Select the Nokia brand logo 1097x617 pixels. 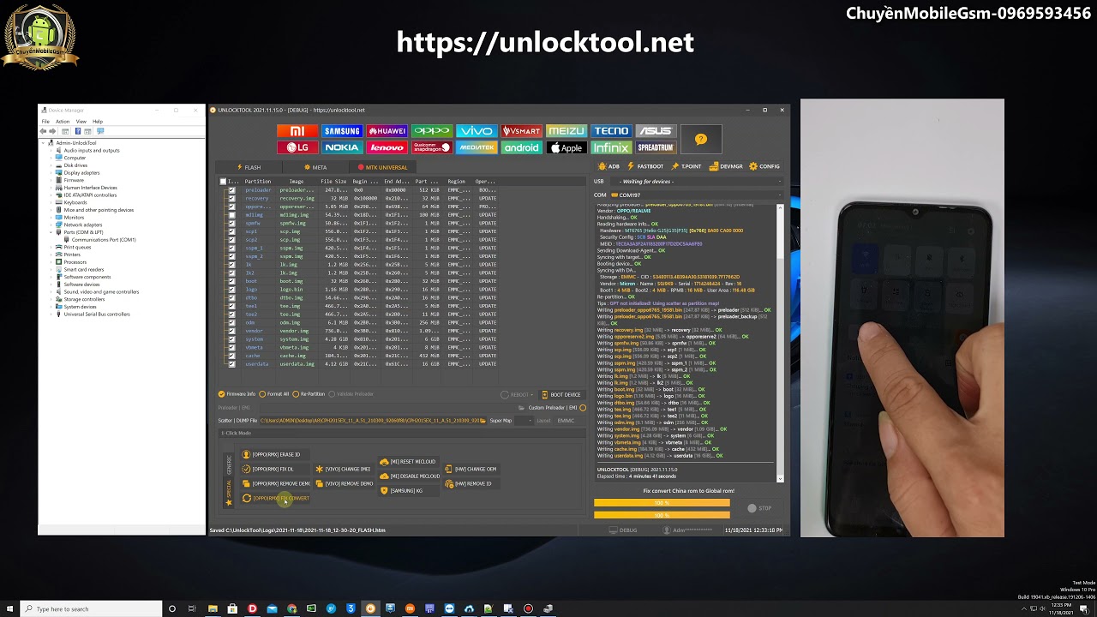(x=341, y=147)
